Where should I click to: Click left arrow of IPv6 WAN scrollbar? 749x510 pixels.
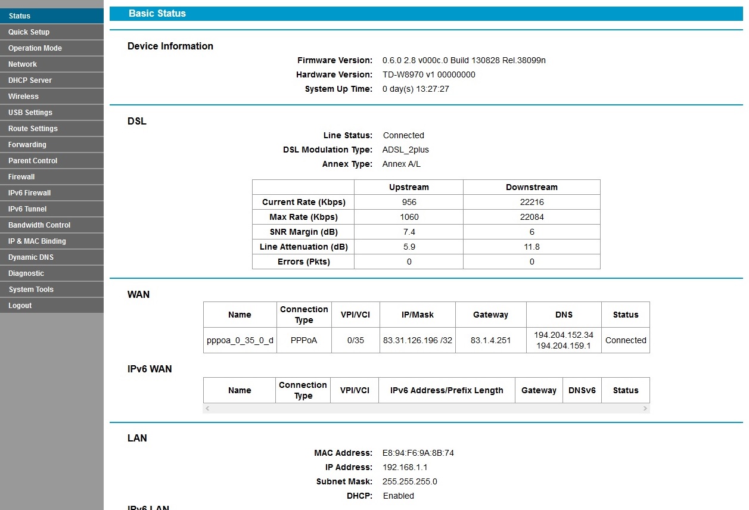pyautogui.click(x=207, y=409)
